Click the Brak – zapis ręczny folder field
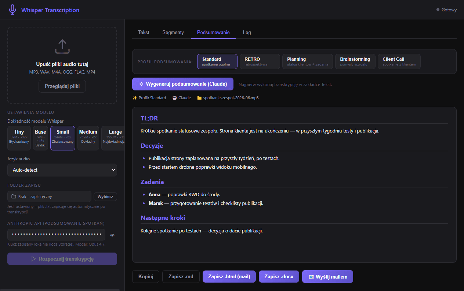The image size is (464, 291). pyautogui.click(x=49, y=197)
